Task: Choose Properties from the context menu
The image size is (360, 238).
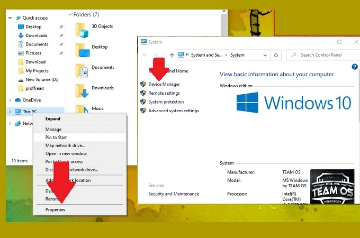Action: pos(56,209)
